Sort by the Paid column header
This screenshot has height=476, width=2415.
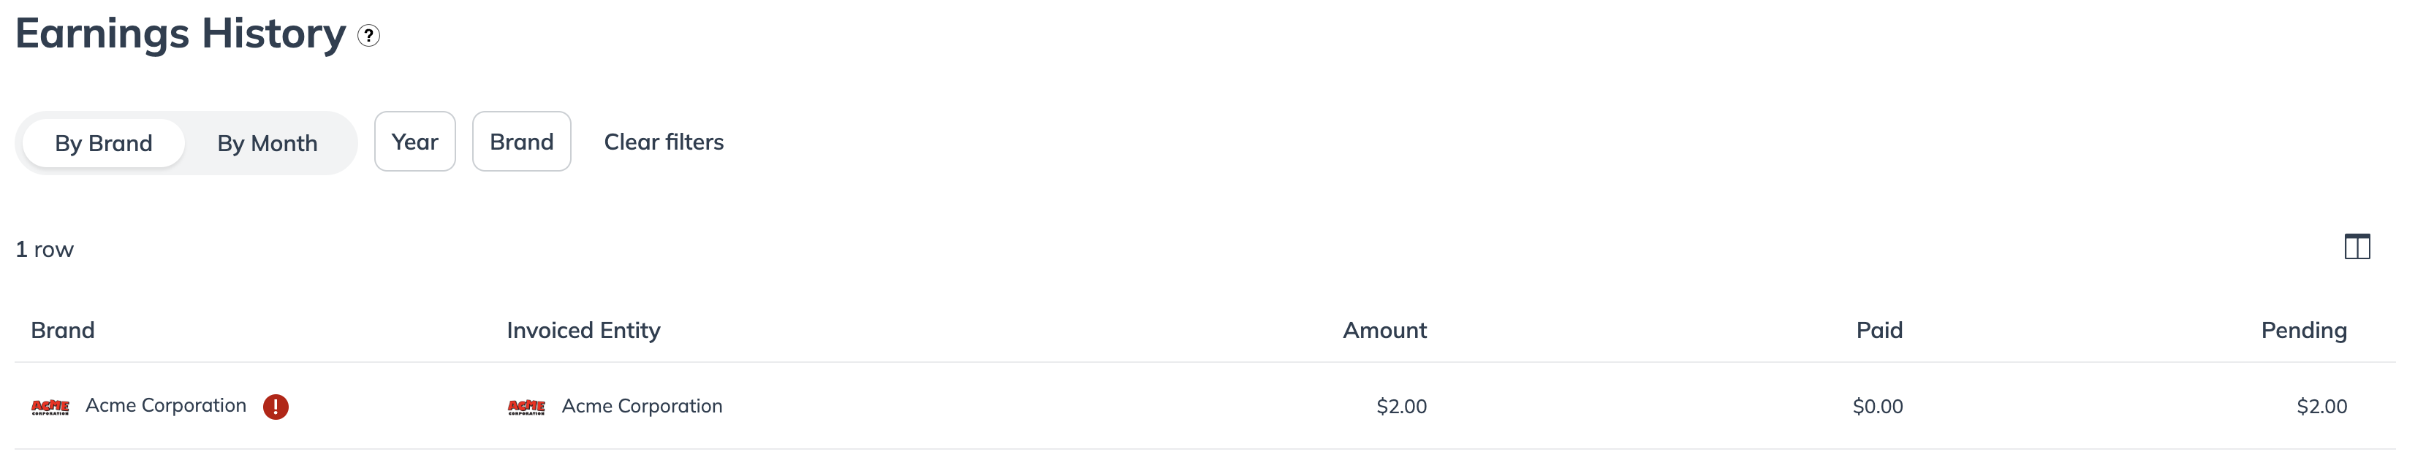coord(1878,330)
